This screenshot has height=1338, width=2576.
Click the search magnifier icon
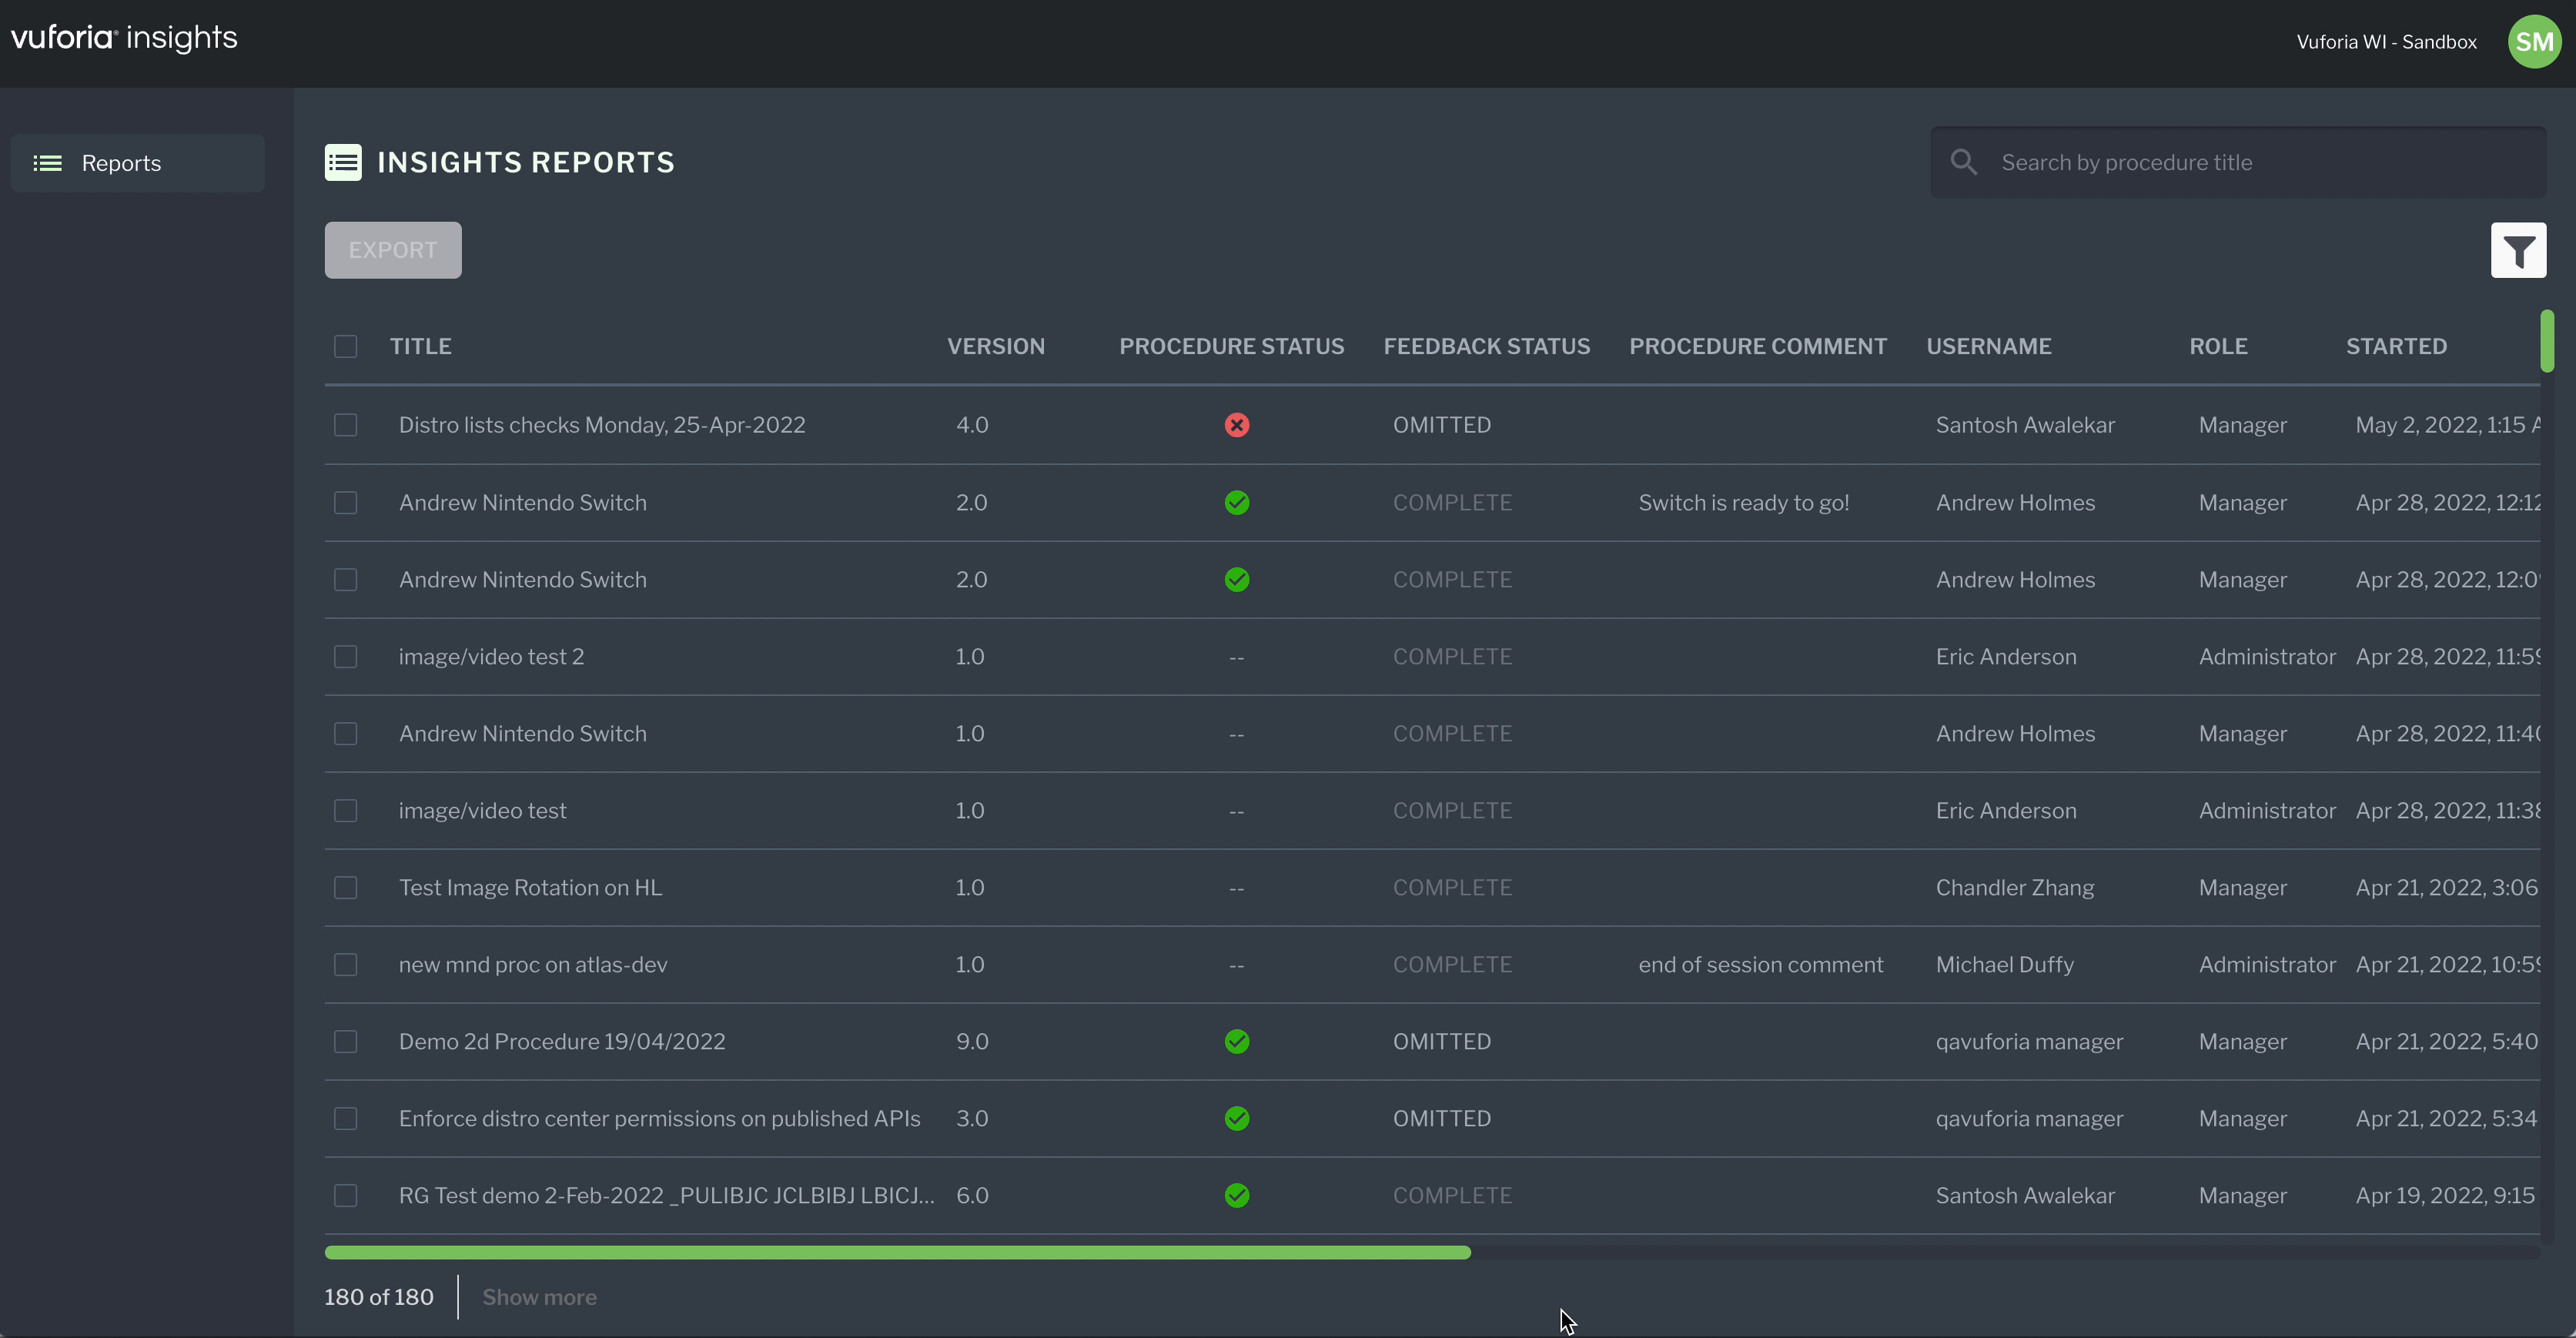pos(1963,162)
